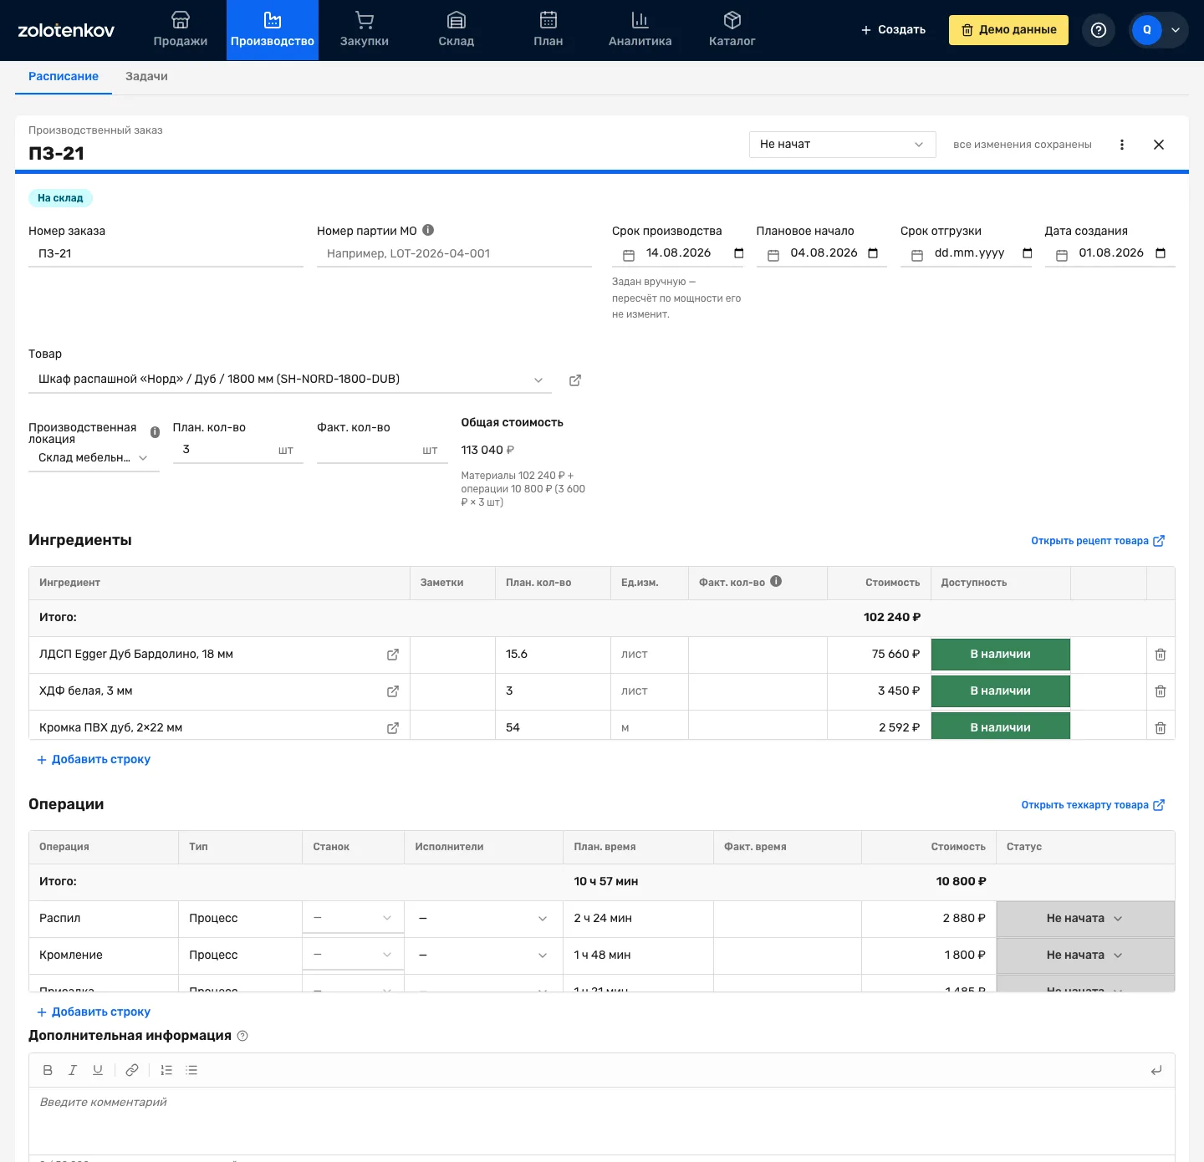Open product card link icon next to Товар
Screen dimensions: 1204x1162
pos(575,380)
